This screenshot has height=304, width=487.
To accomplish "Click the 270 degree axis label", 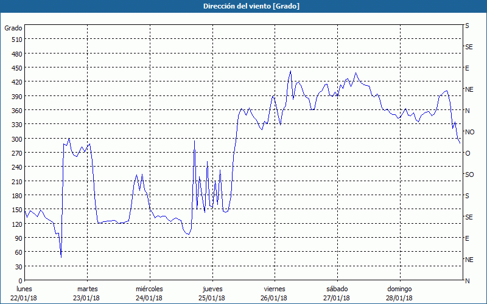I will tap(16, 153).
